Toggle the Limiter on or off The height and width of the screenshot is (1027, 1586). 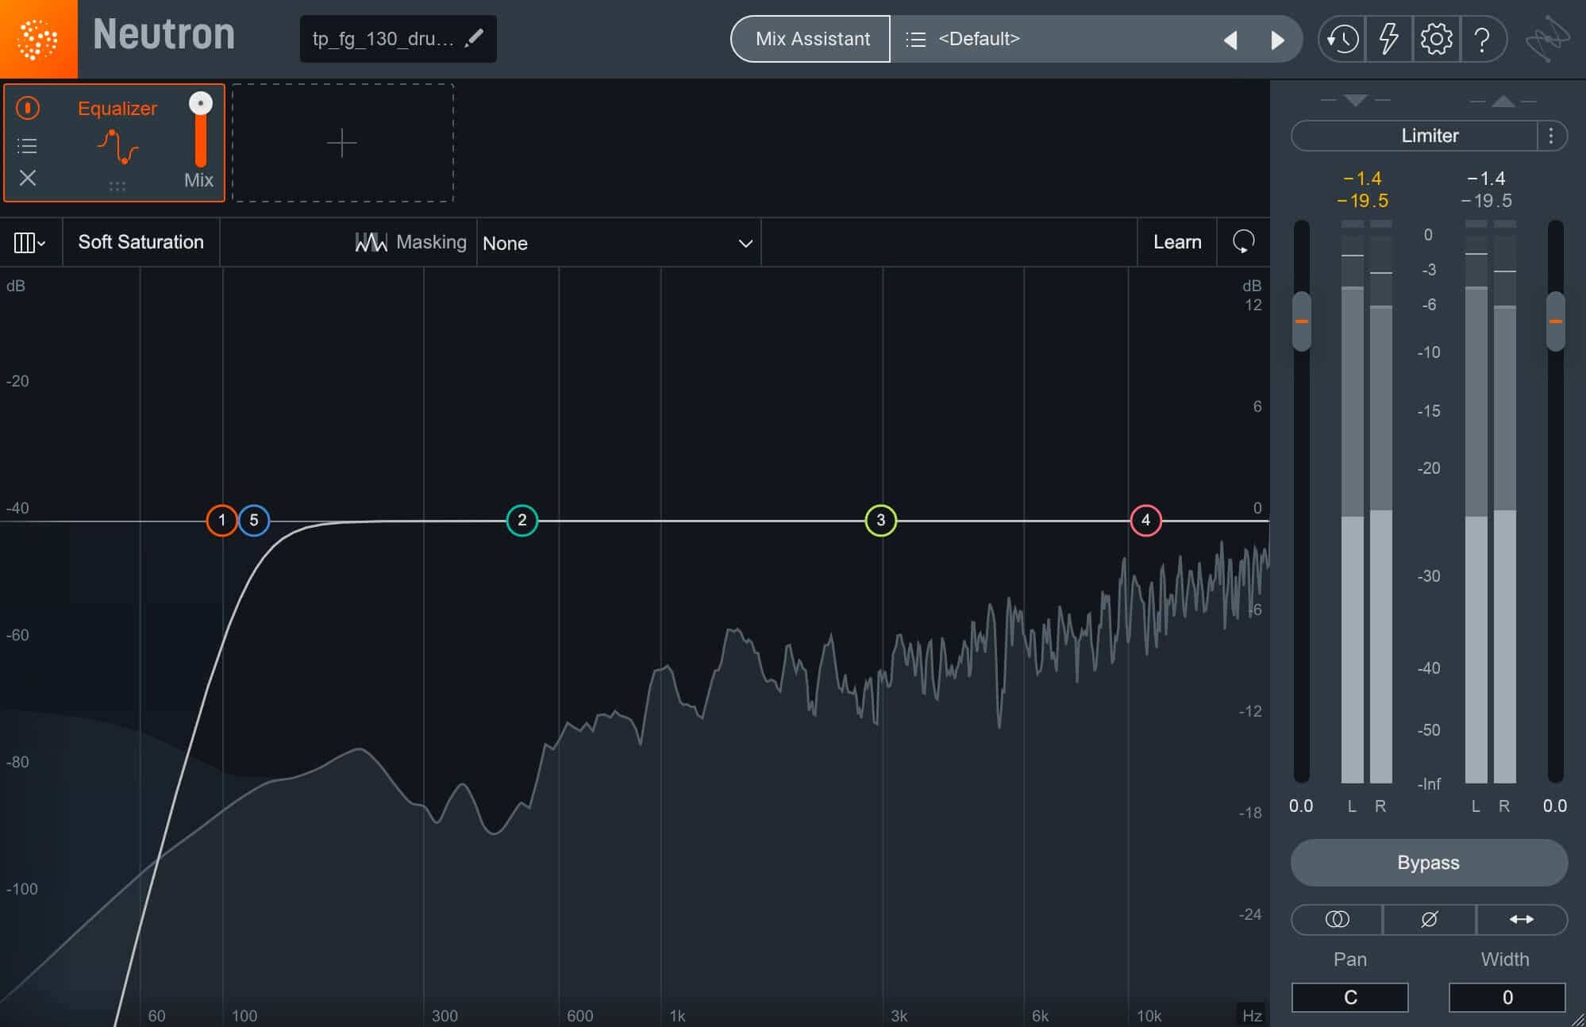click(1415, 136)
